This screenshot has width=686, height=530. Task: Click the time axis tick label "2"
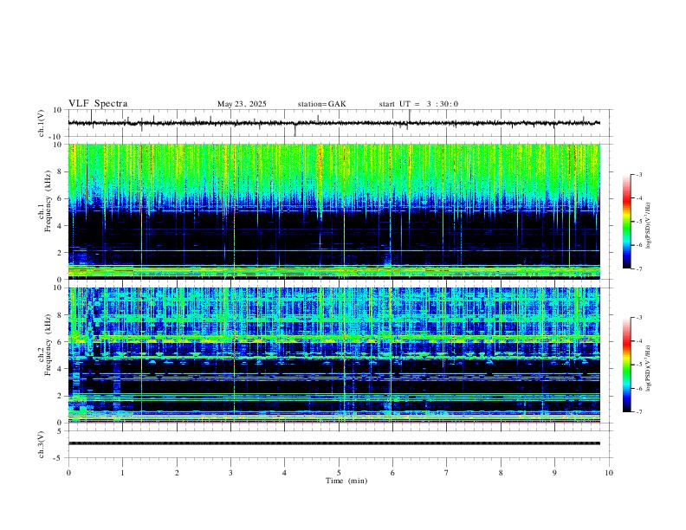tap(177, 473)
